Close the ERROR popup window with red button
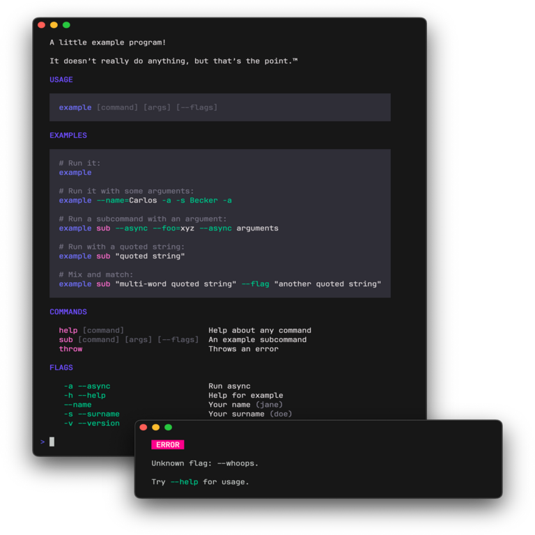The image size is (535, 535). (x=144, y=427)
